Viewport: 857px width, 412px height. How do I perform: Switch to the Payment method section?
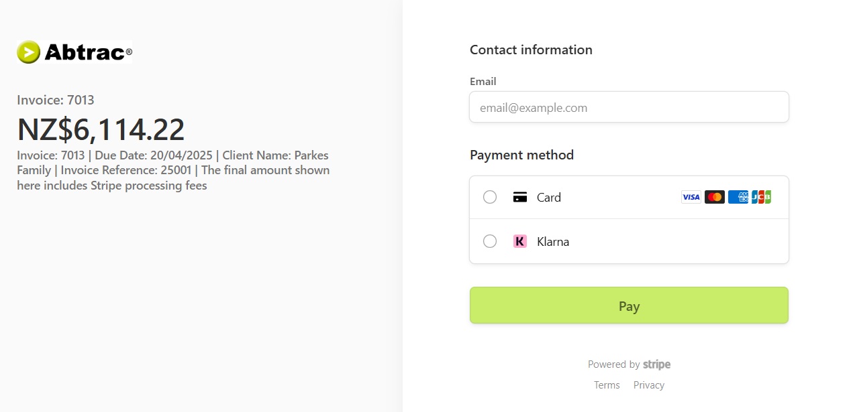pyautogui.click(x=521, y=155)
